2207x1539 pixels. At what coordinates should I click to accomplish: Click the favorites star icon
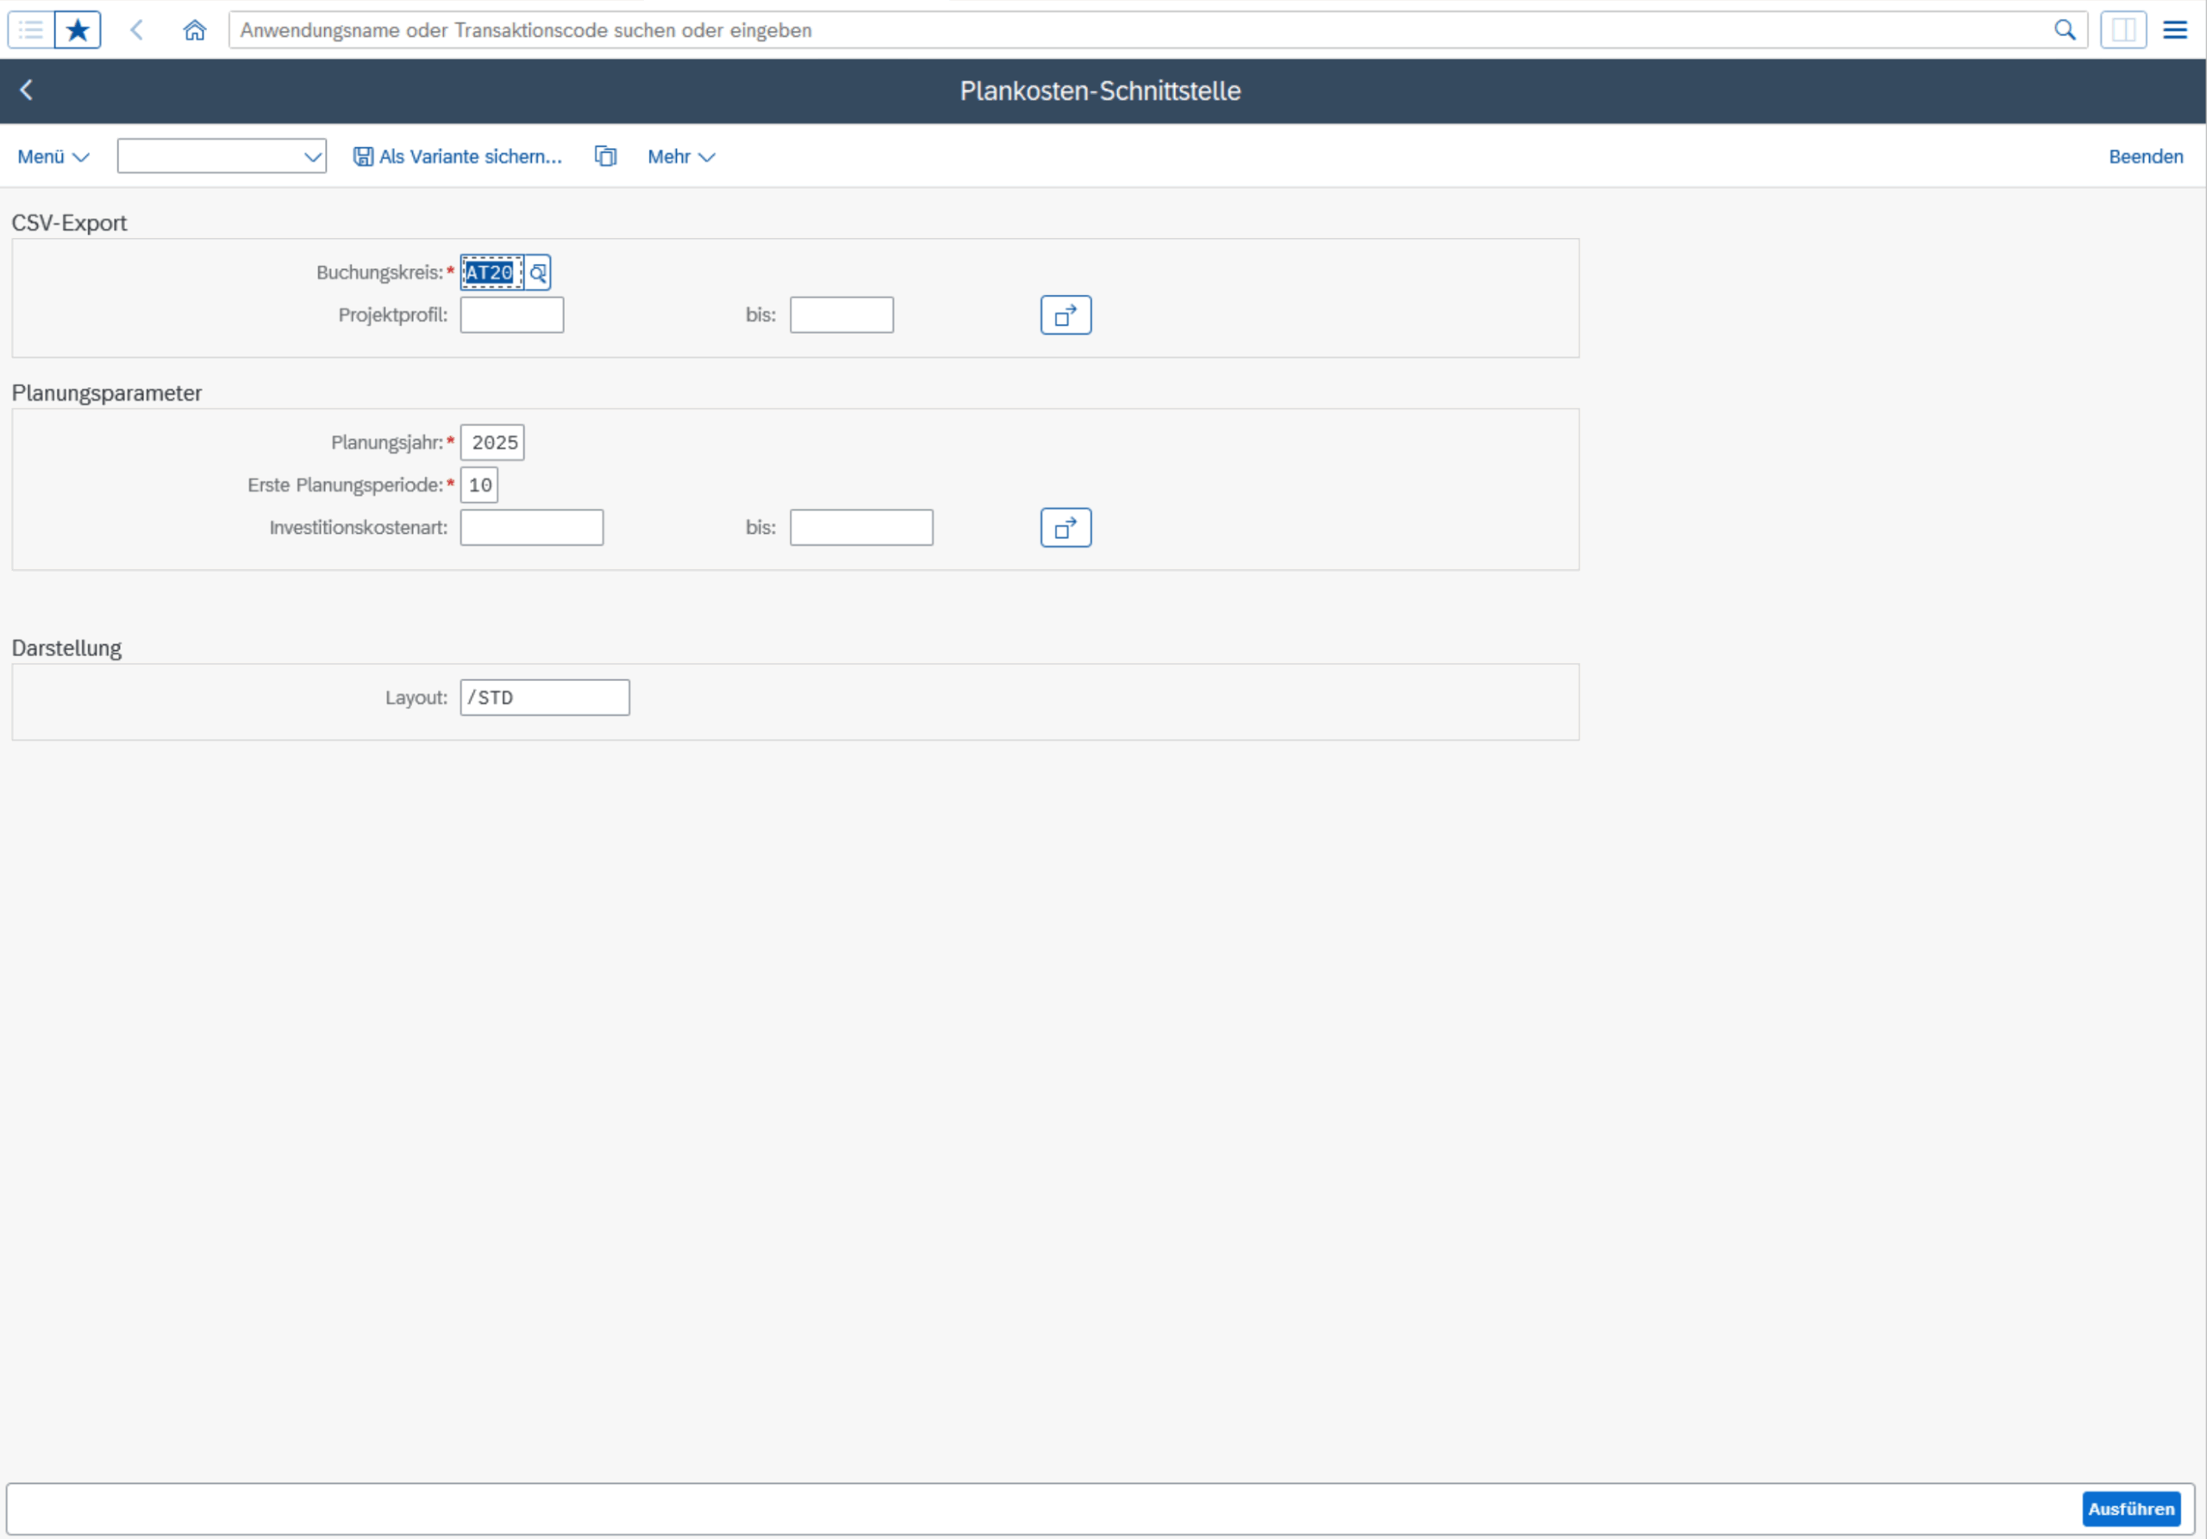coord(78,30)
